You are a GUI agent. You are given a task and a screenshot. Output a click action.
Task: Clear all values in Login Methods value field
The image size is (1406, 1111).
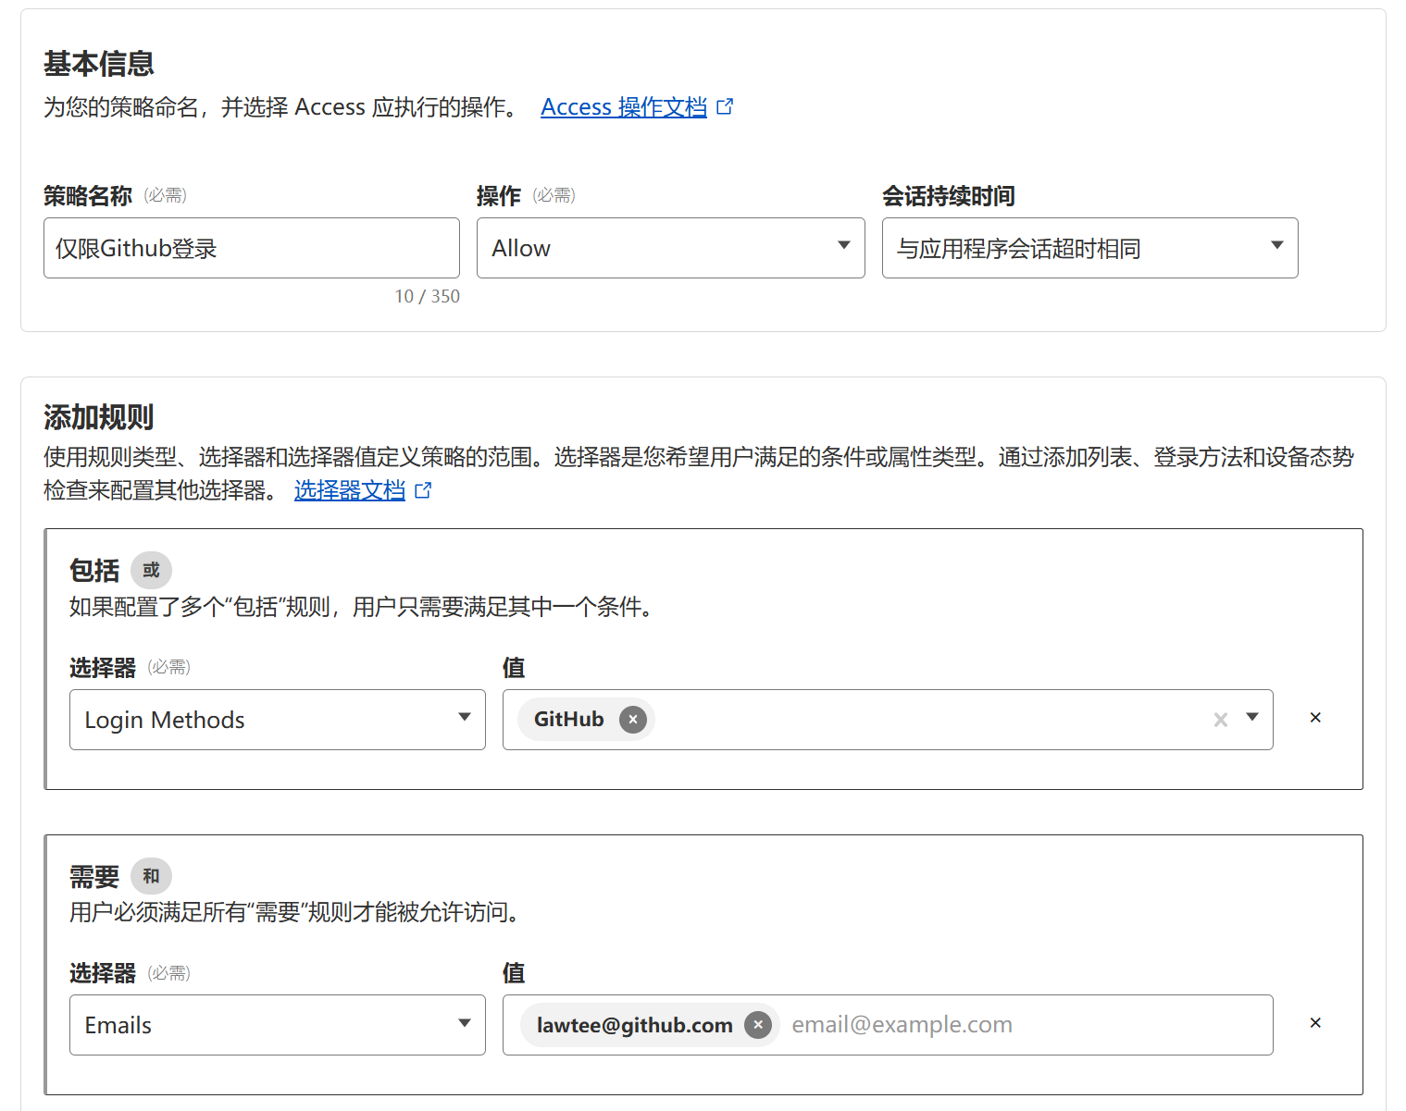(1221, 720)
